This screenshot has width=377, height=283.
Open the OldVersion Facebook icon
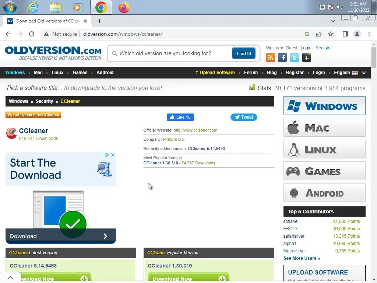[x=282, y=58]
